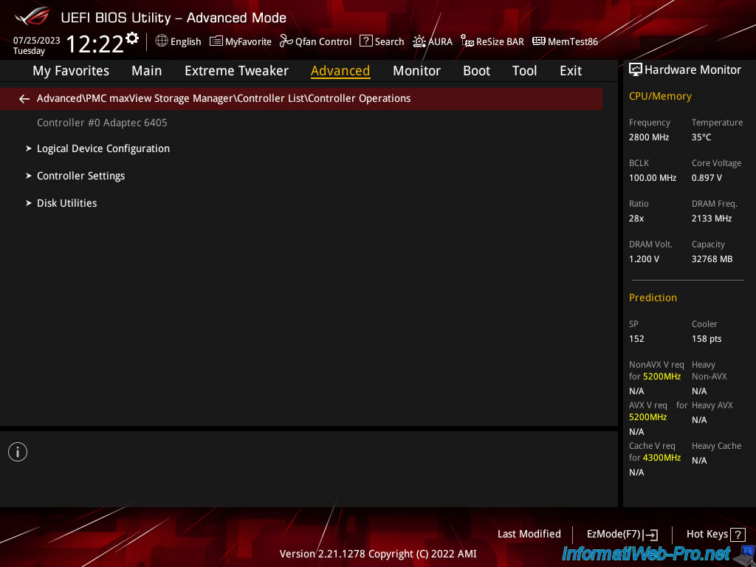Click the Hardware Monitor display icon
Image resolution: width=756 pixels, height=567 pixels.
tap(636, 70)
